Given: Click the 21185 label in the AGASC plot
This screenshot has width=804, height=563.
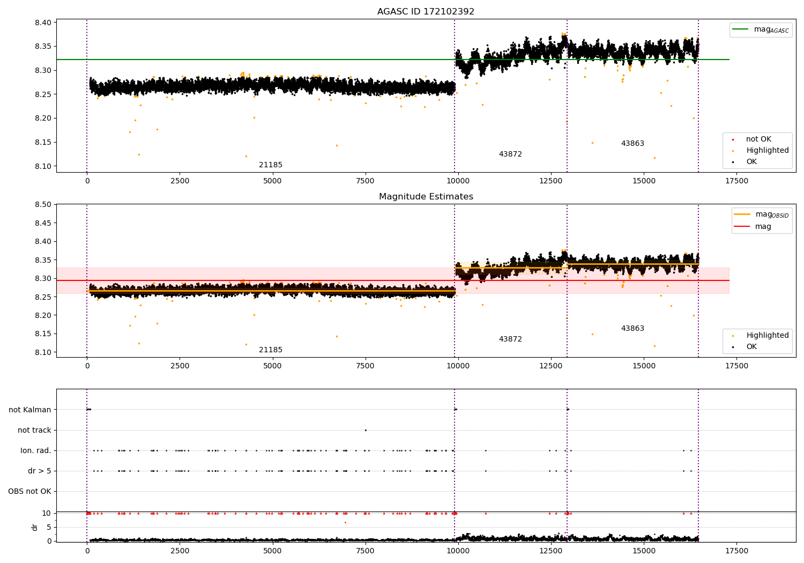Looking at the screenshot, I should click(271, 165).
